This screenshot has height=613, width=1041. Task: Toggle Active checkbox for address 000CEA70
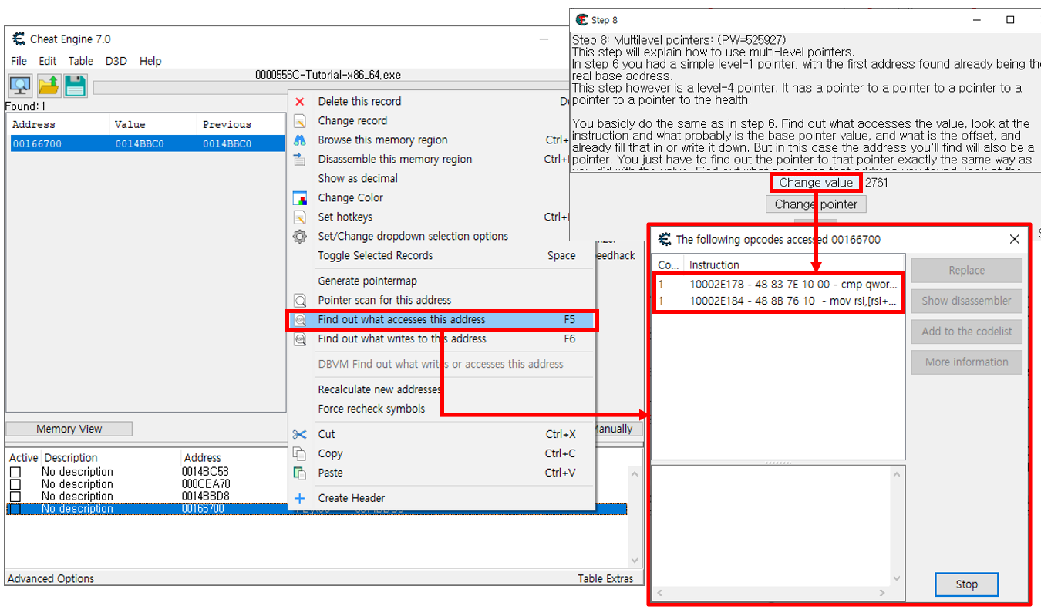(15, 484)
